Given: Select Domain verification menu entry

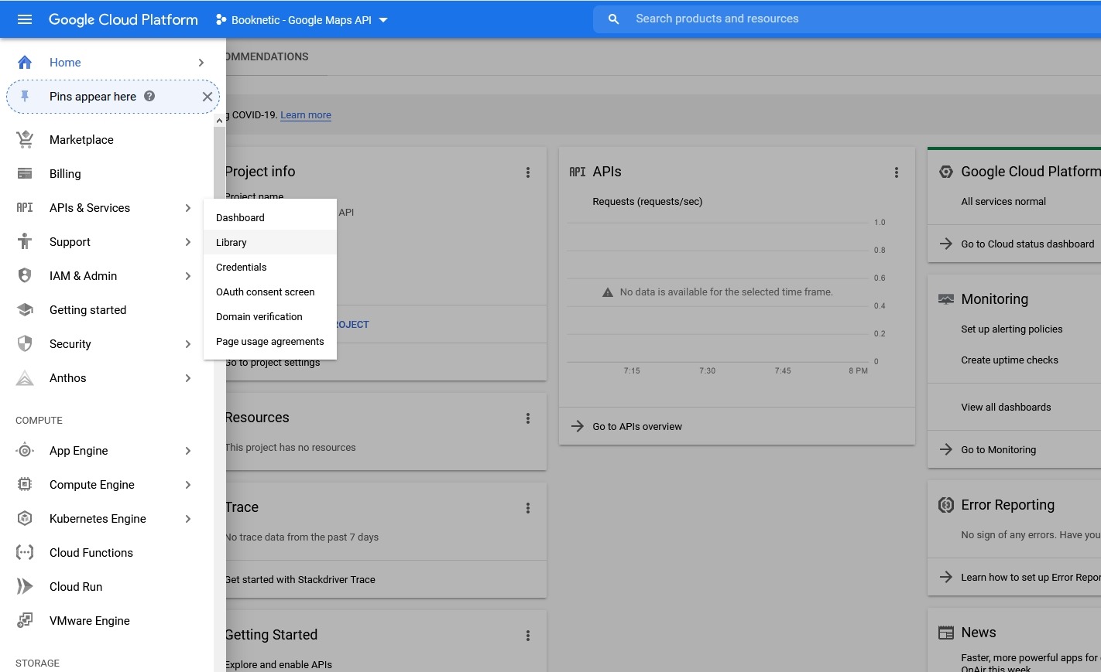Looking at the screenshot, I should tap(270, 316).
